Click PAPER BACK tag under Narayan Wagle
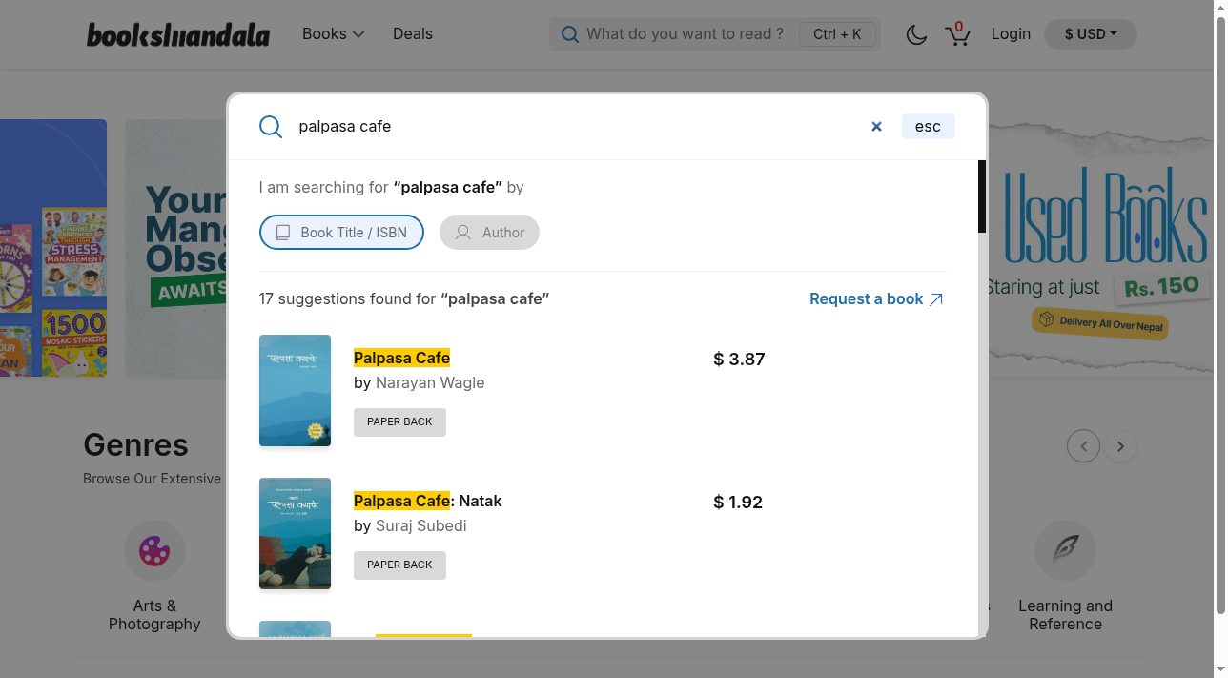The width and height of the screenshot is (1228, 678). click(x=399, y=421)
